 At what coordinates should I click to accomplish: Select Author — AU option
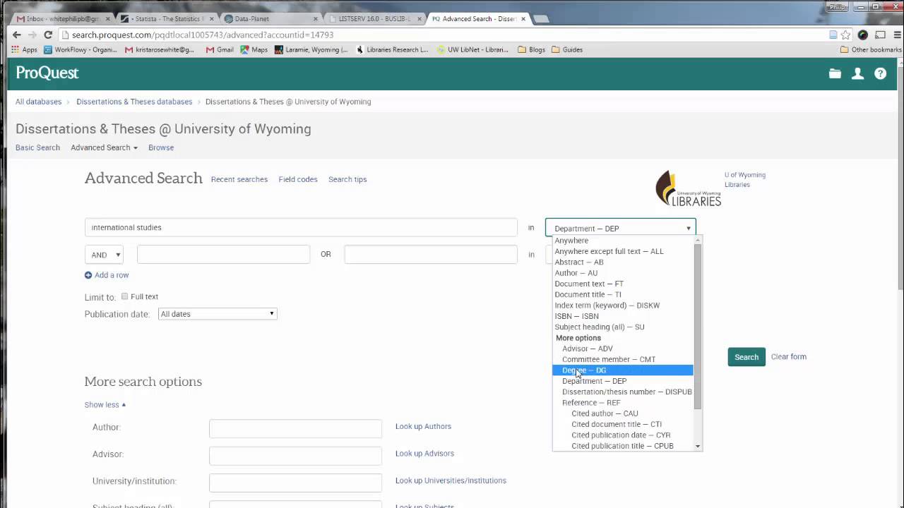pos(622,273)
